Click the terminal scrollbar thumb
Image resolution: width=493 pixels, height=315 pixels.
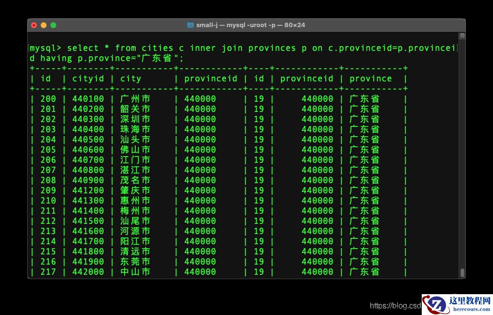tap(462, 272)
